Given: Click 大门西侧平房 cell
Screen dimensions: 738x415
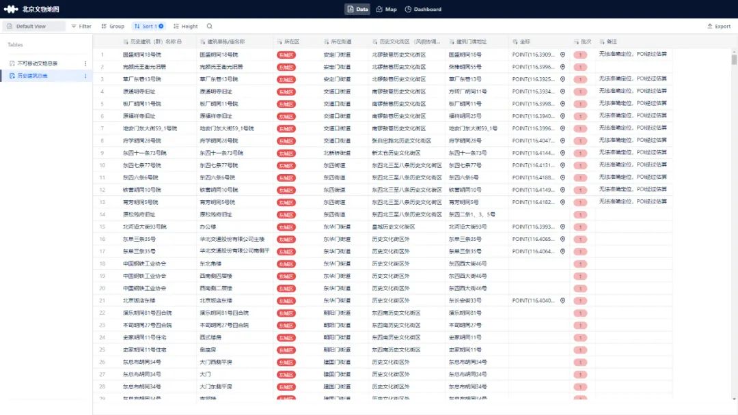Looking at the screenshot, I should tap(215, 362).
